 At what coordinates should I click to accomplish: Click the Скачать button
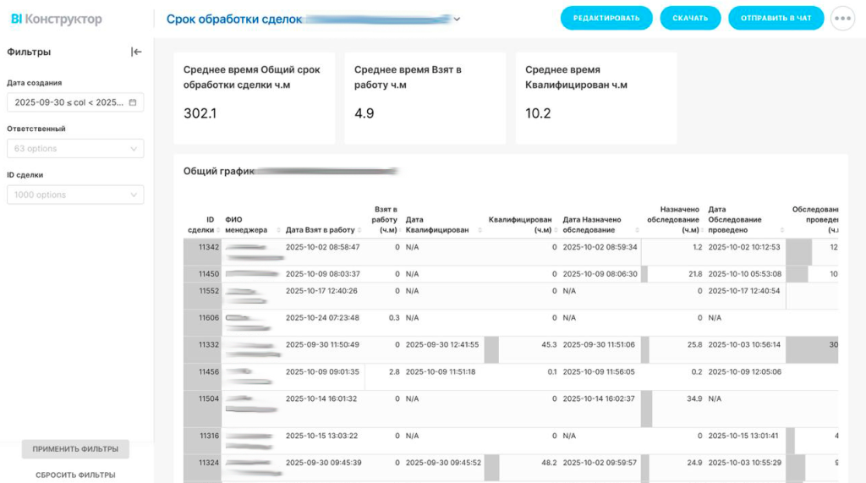tap(690, 19)
